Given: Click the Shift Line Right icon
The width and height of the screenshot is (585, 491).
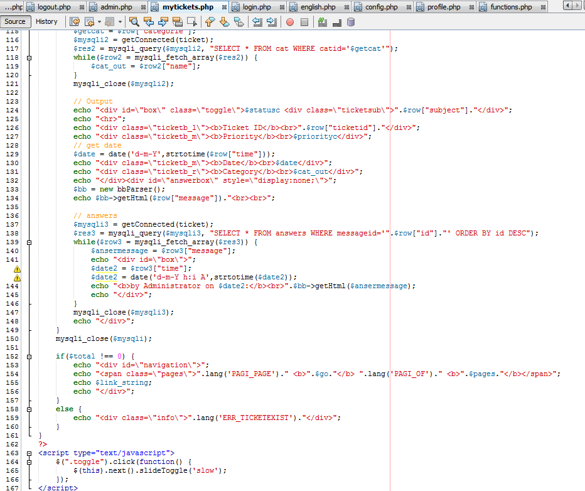Looking at the screenshot, I should [272, 22].
